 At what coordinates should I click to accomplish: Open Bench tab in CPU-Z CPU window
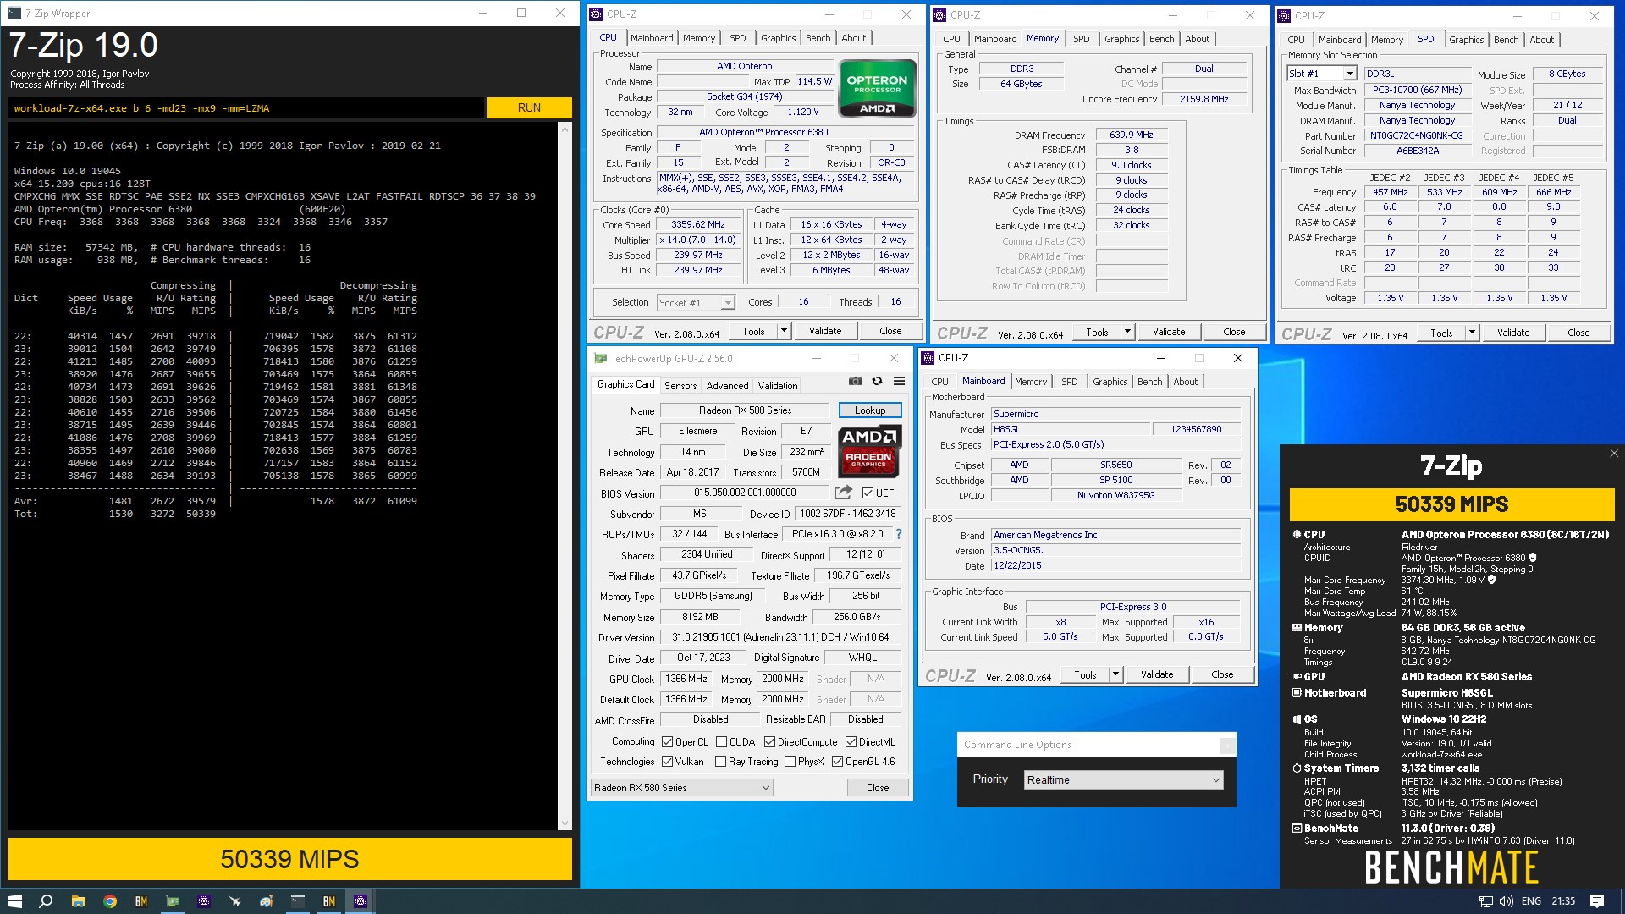(x=818, y=38)
